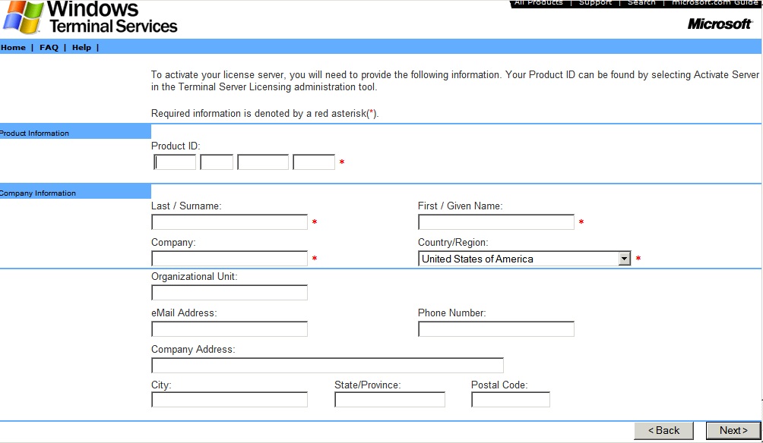
Task: Select the United States of America combo box
Action: (x=524, y=259)
